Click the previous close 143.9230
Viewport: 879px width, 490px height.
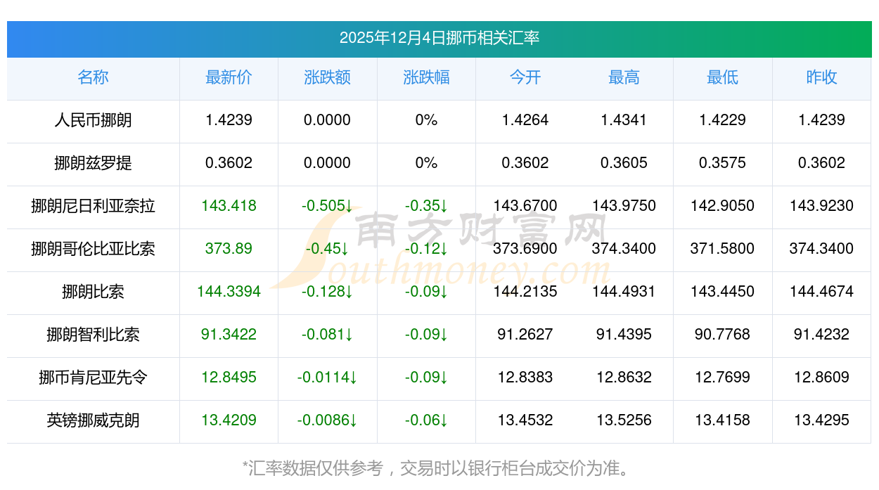821,206
